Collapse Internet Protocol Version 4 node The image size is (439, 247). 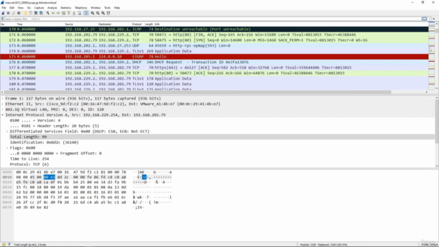[x=3, y=115]
